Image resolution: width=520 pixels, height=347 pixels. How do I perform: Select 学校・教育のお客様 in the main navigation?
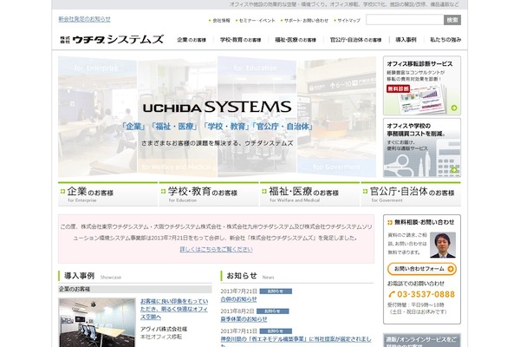240,40
